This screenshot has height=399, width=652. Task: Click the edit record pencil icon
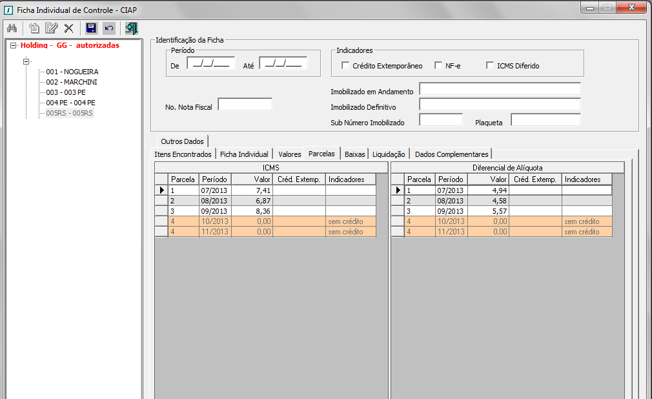tap(51, 28)
